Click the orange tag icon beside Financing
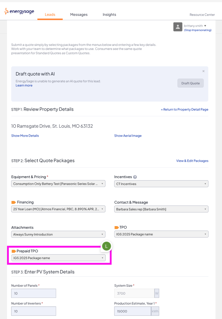The width and height of the screenshot is (222, 319). (14, 202)
